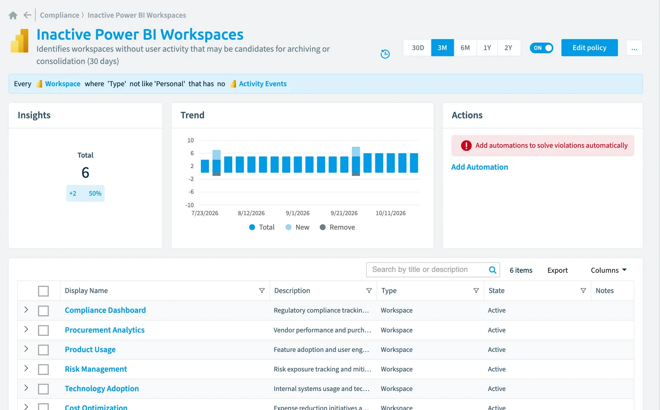660x410 pixels.
Task: Click the search magnifier icon
Action: click(493, 270)
